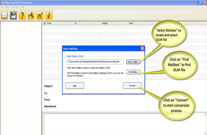
Task: Open the File menu
Action: (x=2, y=7)
